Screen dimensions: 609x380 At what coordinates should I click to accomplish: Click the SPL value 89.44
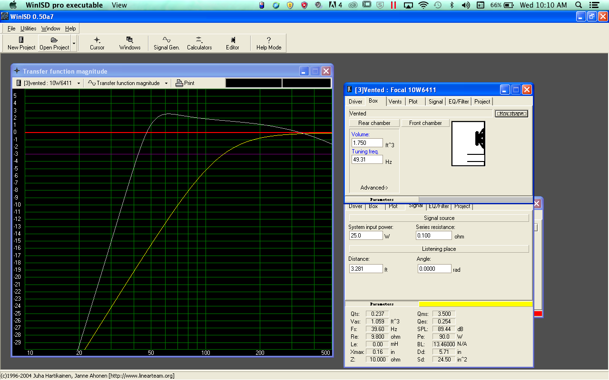point(444,329)
